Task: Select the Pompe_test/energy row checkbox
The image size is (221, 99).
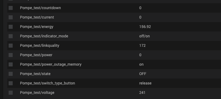Action: [11, 27]
